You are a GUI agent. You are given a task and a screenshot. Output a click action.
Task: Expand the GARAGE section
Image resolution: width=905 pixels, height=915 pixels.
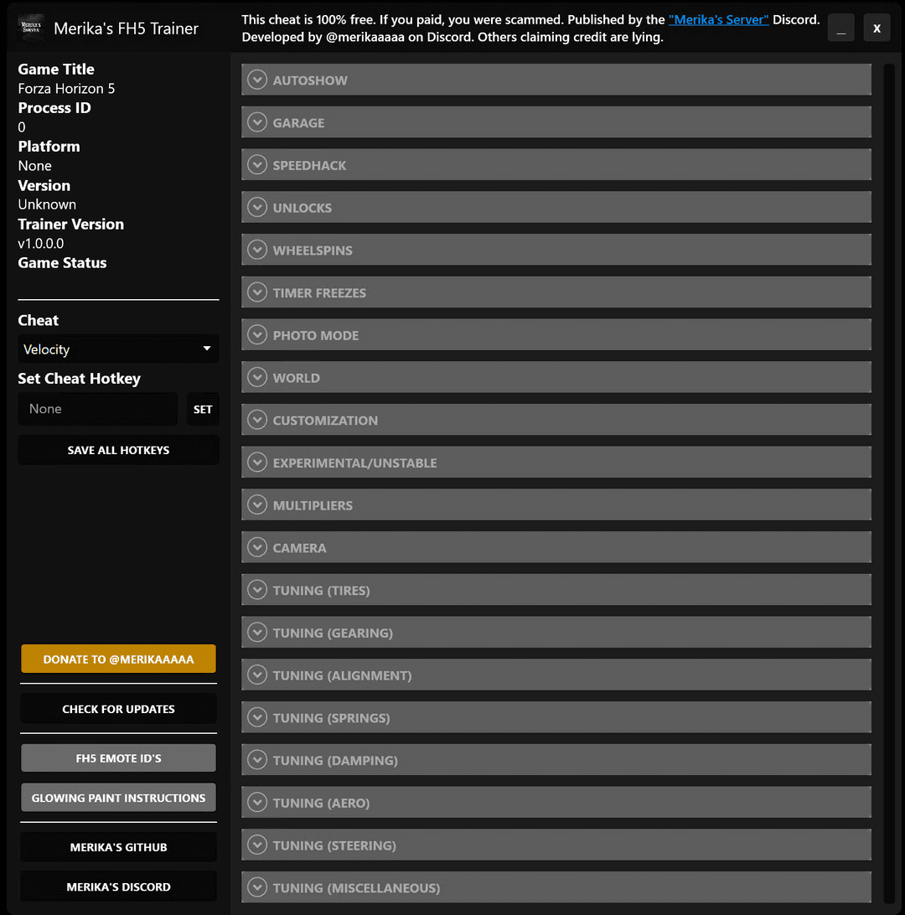[x=556, y=122]
